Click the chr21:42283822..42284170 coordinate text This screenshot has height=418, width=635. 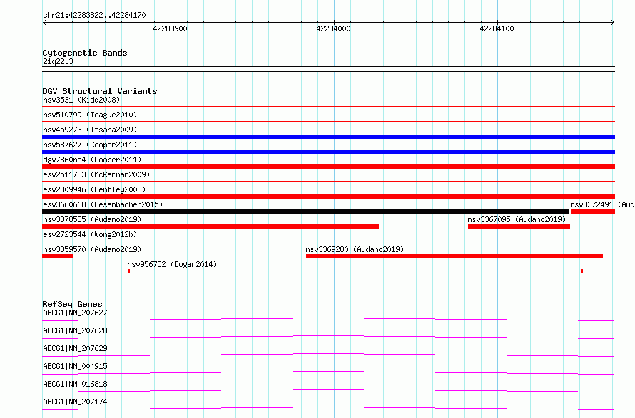coord(94,15)
